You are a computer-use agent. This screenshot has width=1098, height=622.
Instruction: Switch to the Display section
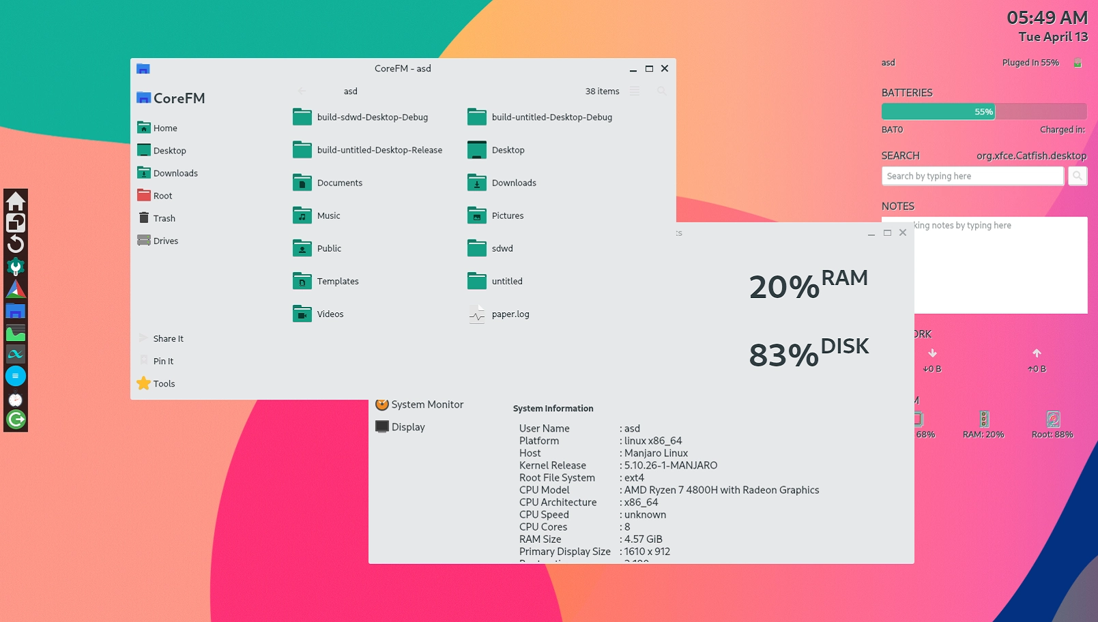[407, 427]
